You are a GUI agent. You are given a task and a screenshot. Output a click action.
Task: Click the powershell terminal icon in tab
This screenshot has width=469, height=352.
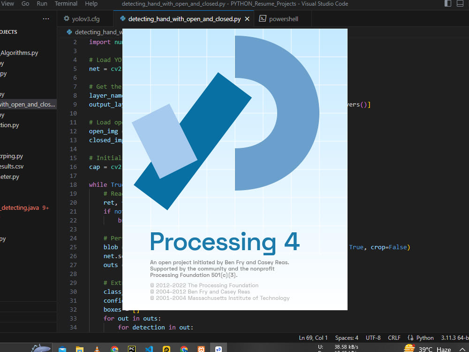263,19
